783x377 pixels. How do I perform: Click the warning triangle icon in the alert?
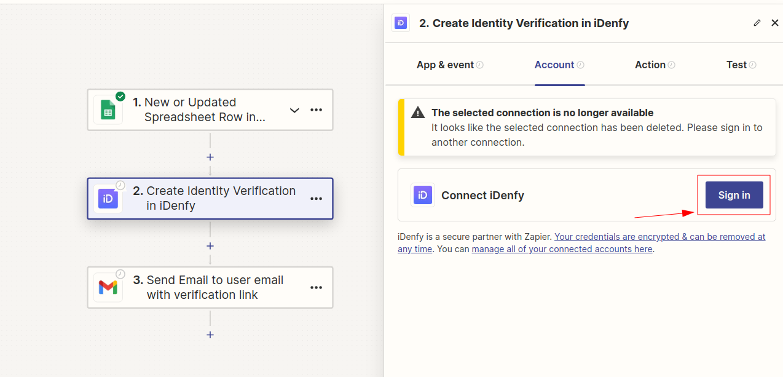coord(417,113)
